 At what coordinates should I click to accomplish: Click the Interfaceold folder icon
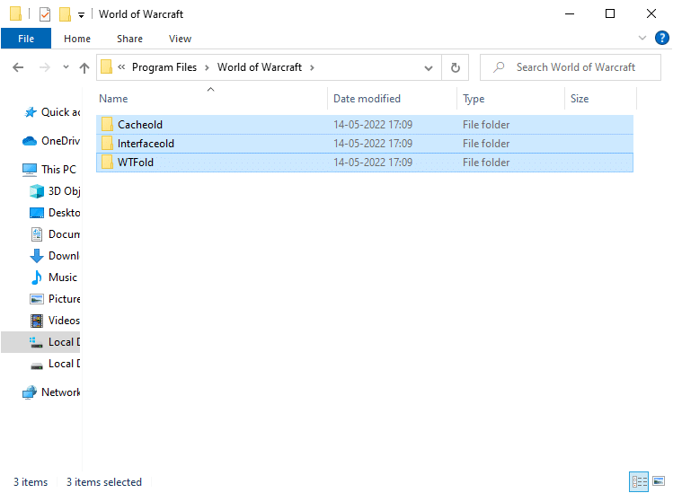click(107, 144)
